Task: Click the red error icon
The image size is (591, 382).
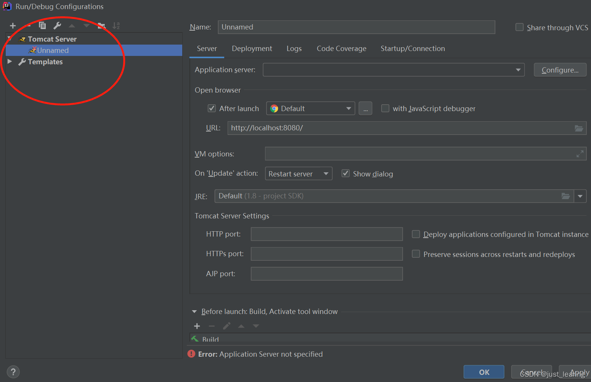Action: (x=191, y=354)
